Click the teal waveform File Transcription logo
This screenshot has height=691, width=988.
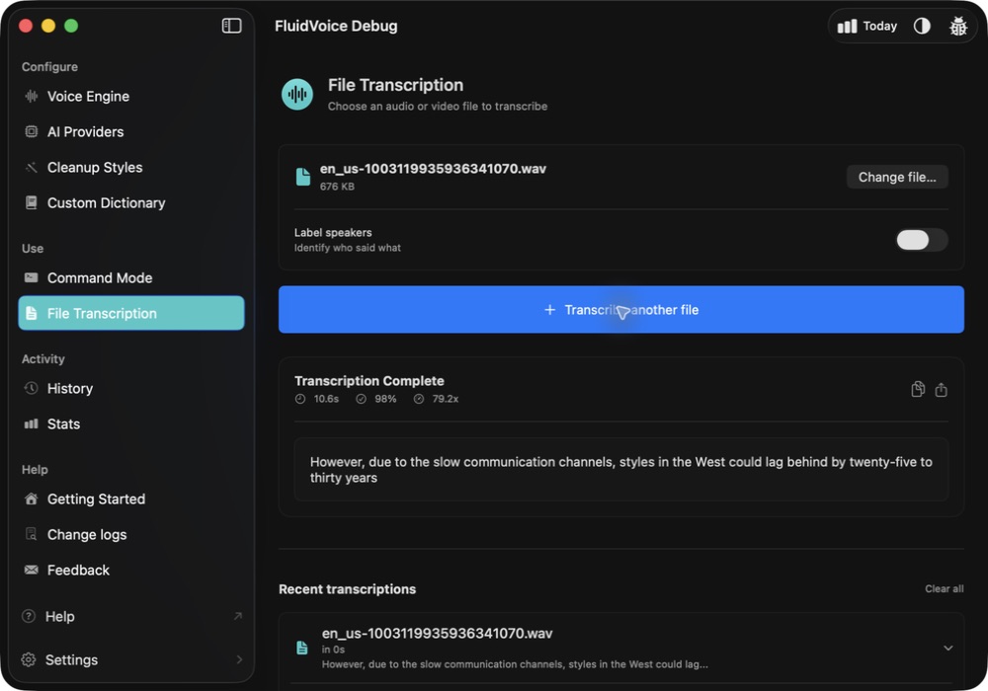(x=297, y=95)
